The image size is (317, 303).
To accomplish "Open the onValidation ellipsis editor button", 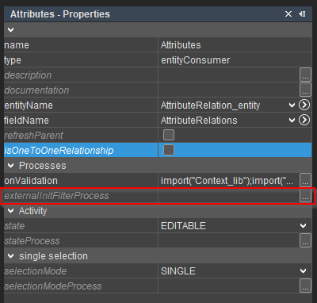I will tap(305, 180).
